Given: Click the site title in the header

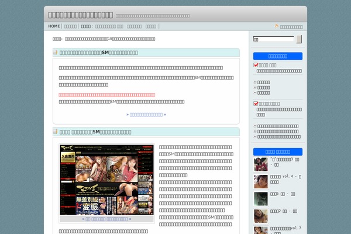Looking at the screenshot, I should pos(80,15).
